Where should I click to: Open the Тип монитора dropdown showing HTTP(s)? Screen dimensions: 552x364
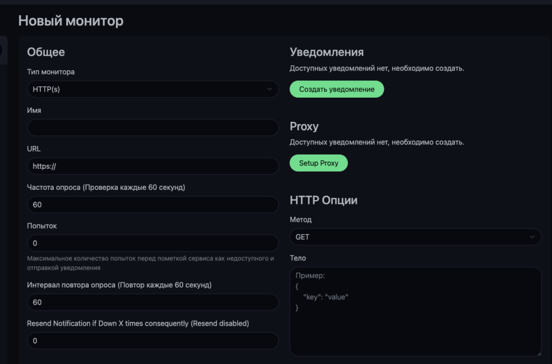tap(153, 89)
